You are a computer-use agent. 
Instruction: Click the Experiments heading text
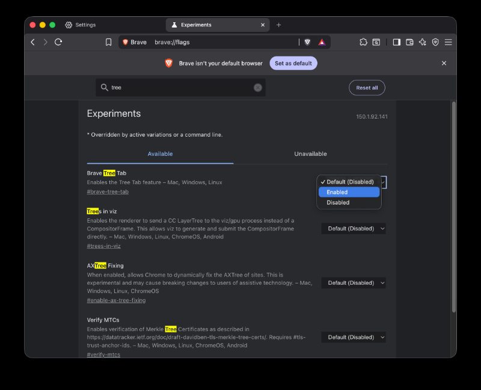[x=114, y=114]
